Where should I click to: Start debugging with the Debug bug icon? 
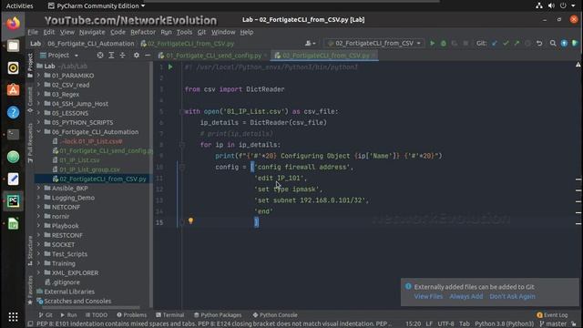point(444,44)
